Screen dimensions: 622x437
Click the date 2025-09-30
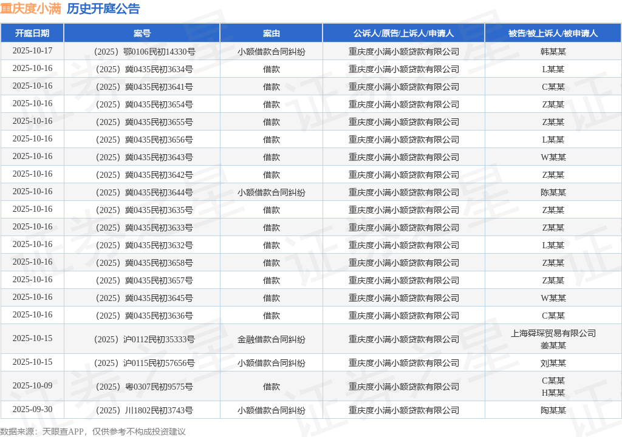[32, 410]
